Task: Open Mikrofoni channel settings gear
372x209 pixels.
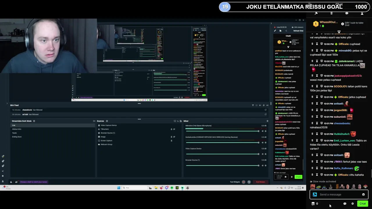Action: (x=266, y=131)
